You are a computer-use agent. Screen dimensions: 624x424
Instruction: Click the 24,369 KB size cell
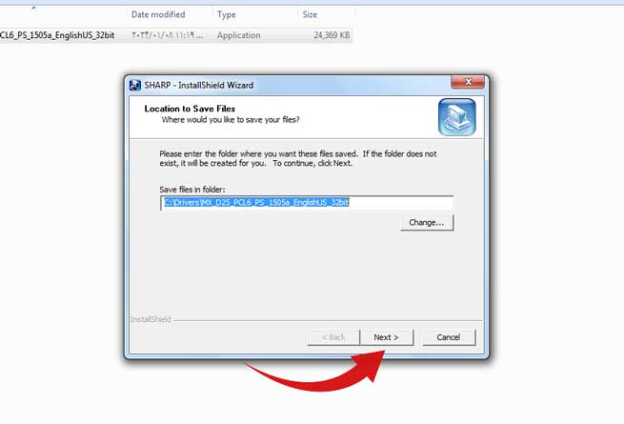[332, 35]
